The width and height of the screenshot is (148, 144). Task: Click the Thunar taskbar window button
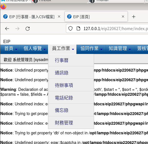116,1
